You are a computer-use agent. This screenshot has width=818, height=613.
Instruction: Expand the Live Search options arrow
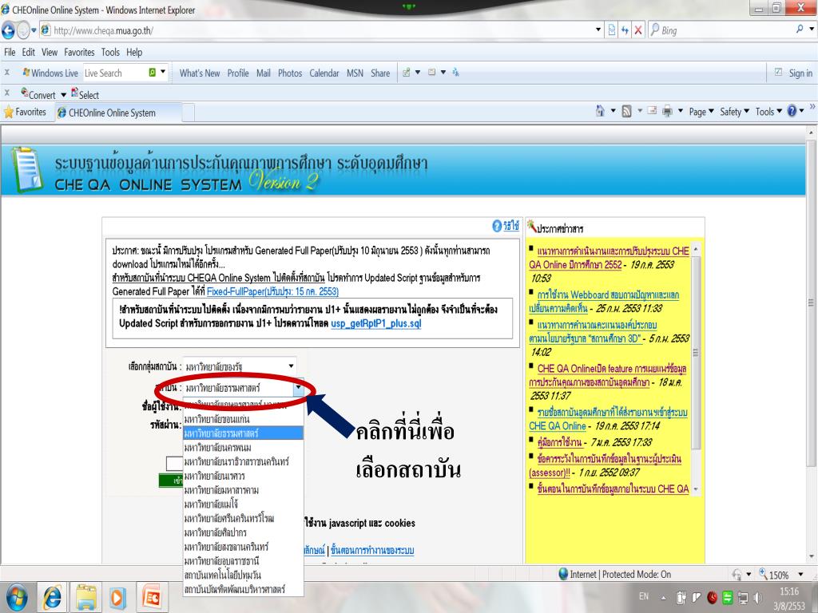pyautogui.click(x=163, y=72)
